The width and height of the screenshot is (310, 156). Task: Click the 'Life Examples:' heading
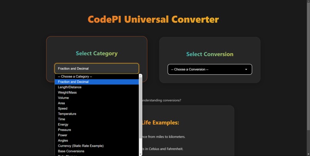pos(160,123)
